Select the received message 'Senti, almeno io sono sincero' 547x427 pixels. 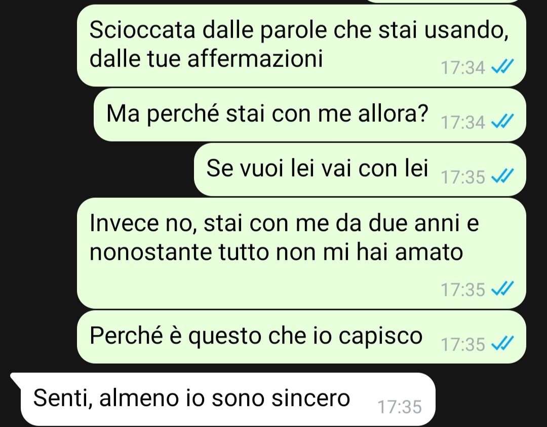point(223,399)
